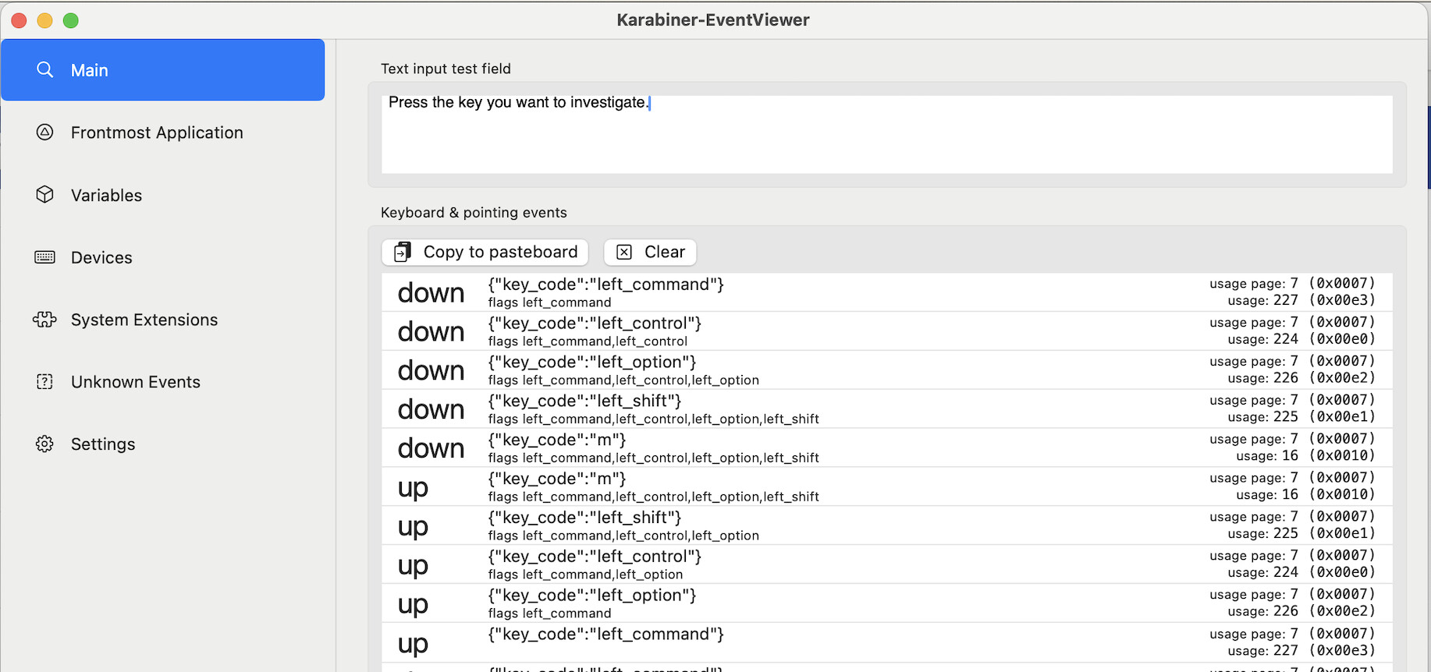Click the large "down" label in the left_shift row

tap(431, 409)
